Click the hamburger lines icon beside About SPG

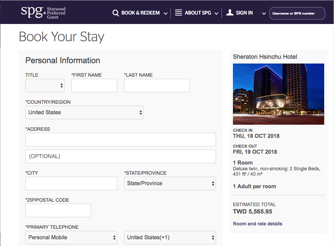[178, 13]
